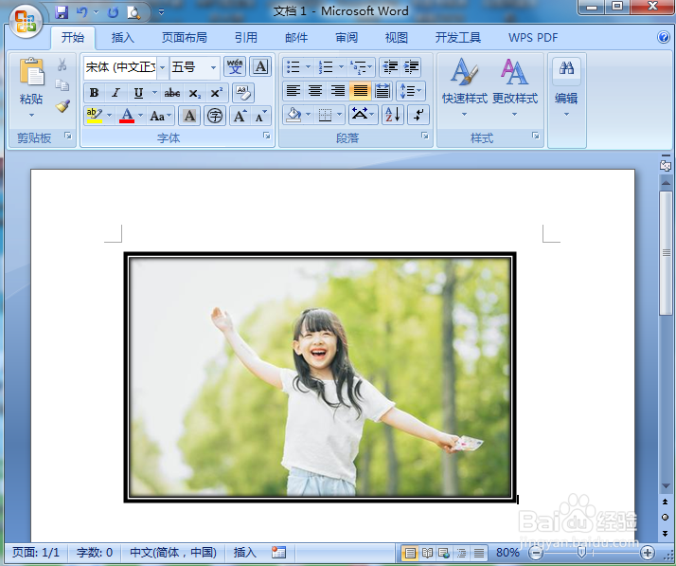Paste clipboard contents with the 粘贴 icon
The image size is (676, 566).
pos(31,71)
